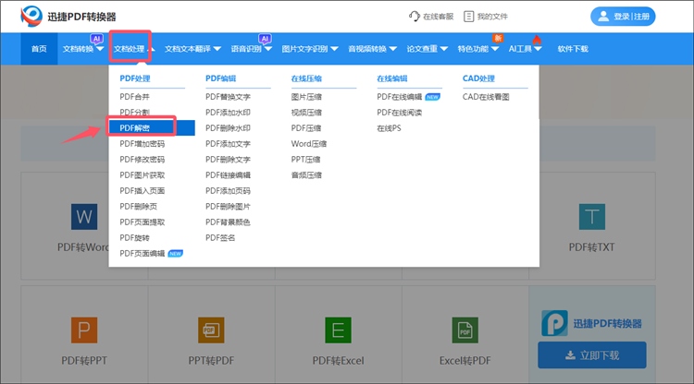Select PDF修改密码 menu item
694x384 pixels.
[143, 160]
